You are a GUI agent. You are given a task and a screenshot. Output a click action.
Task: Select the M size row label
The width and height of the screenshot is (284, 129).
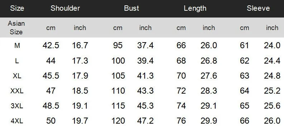[x=17, y=46]
